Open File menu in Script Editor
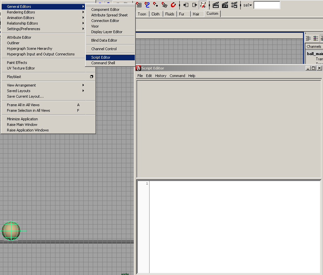Viewport: 323px width, 275px height. tap(140, 76)
